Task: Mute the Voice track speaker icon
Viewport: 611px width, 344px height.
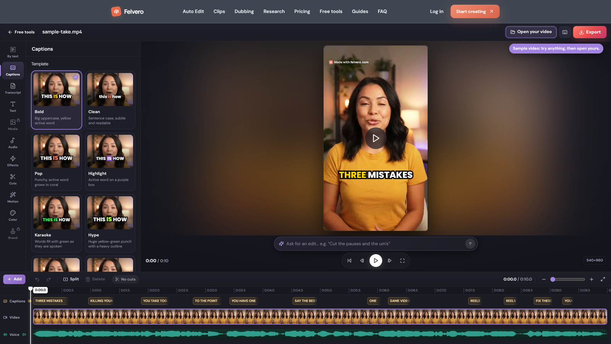Action: coord(24,334)
